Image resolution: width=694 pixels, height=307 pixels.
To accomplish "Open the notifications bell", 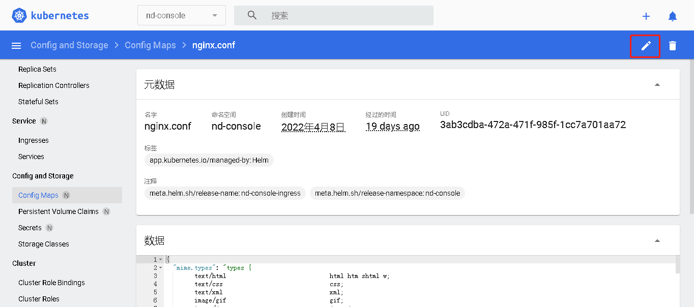I will pyautogui.click(x=673, y=16).
